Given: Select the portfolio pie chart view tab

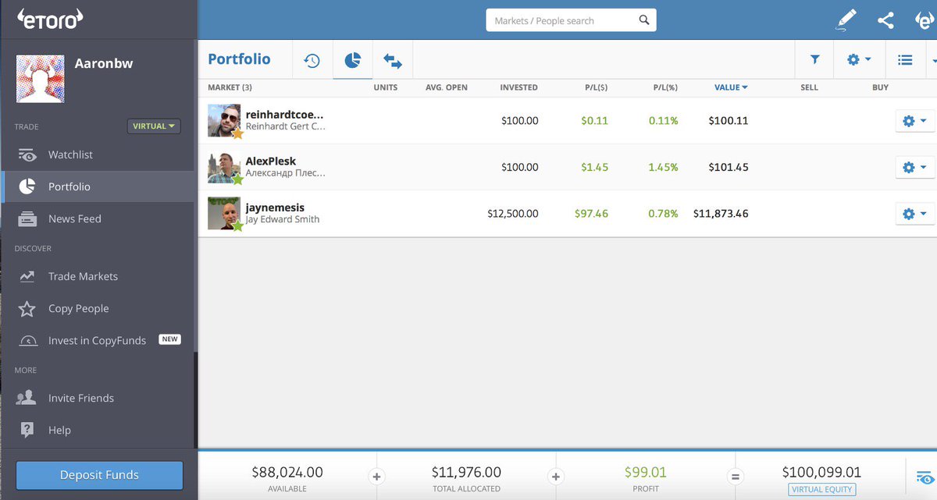Looking at the screenshot, I should pyautogui.click(x=353, y=60).
